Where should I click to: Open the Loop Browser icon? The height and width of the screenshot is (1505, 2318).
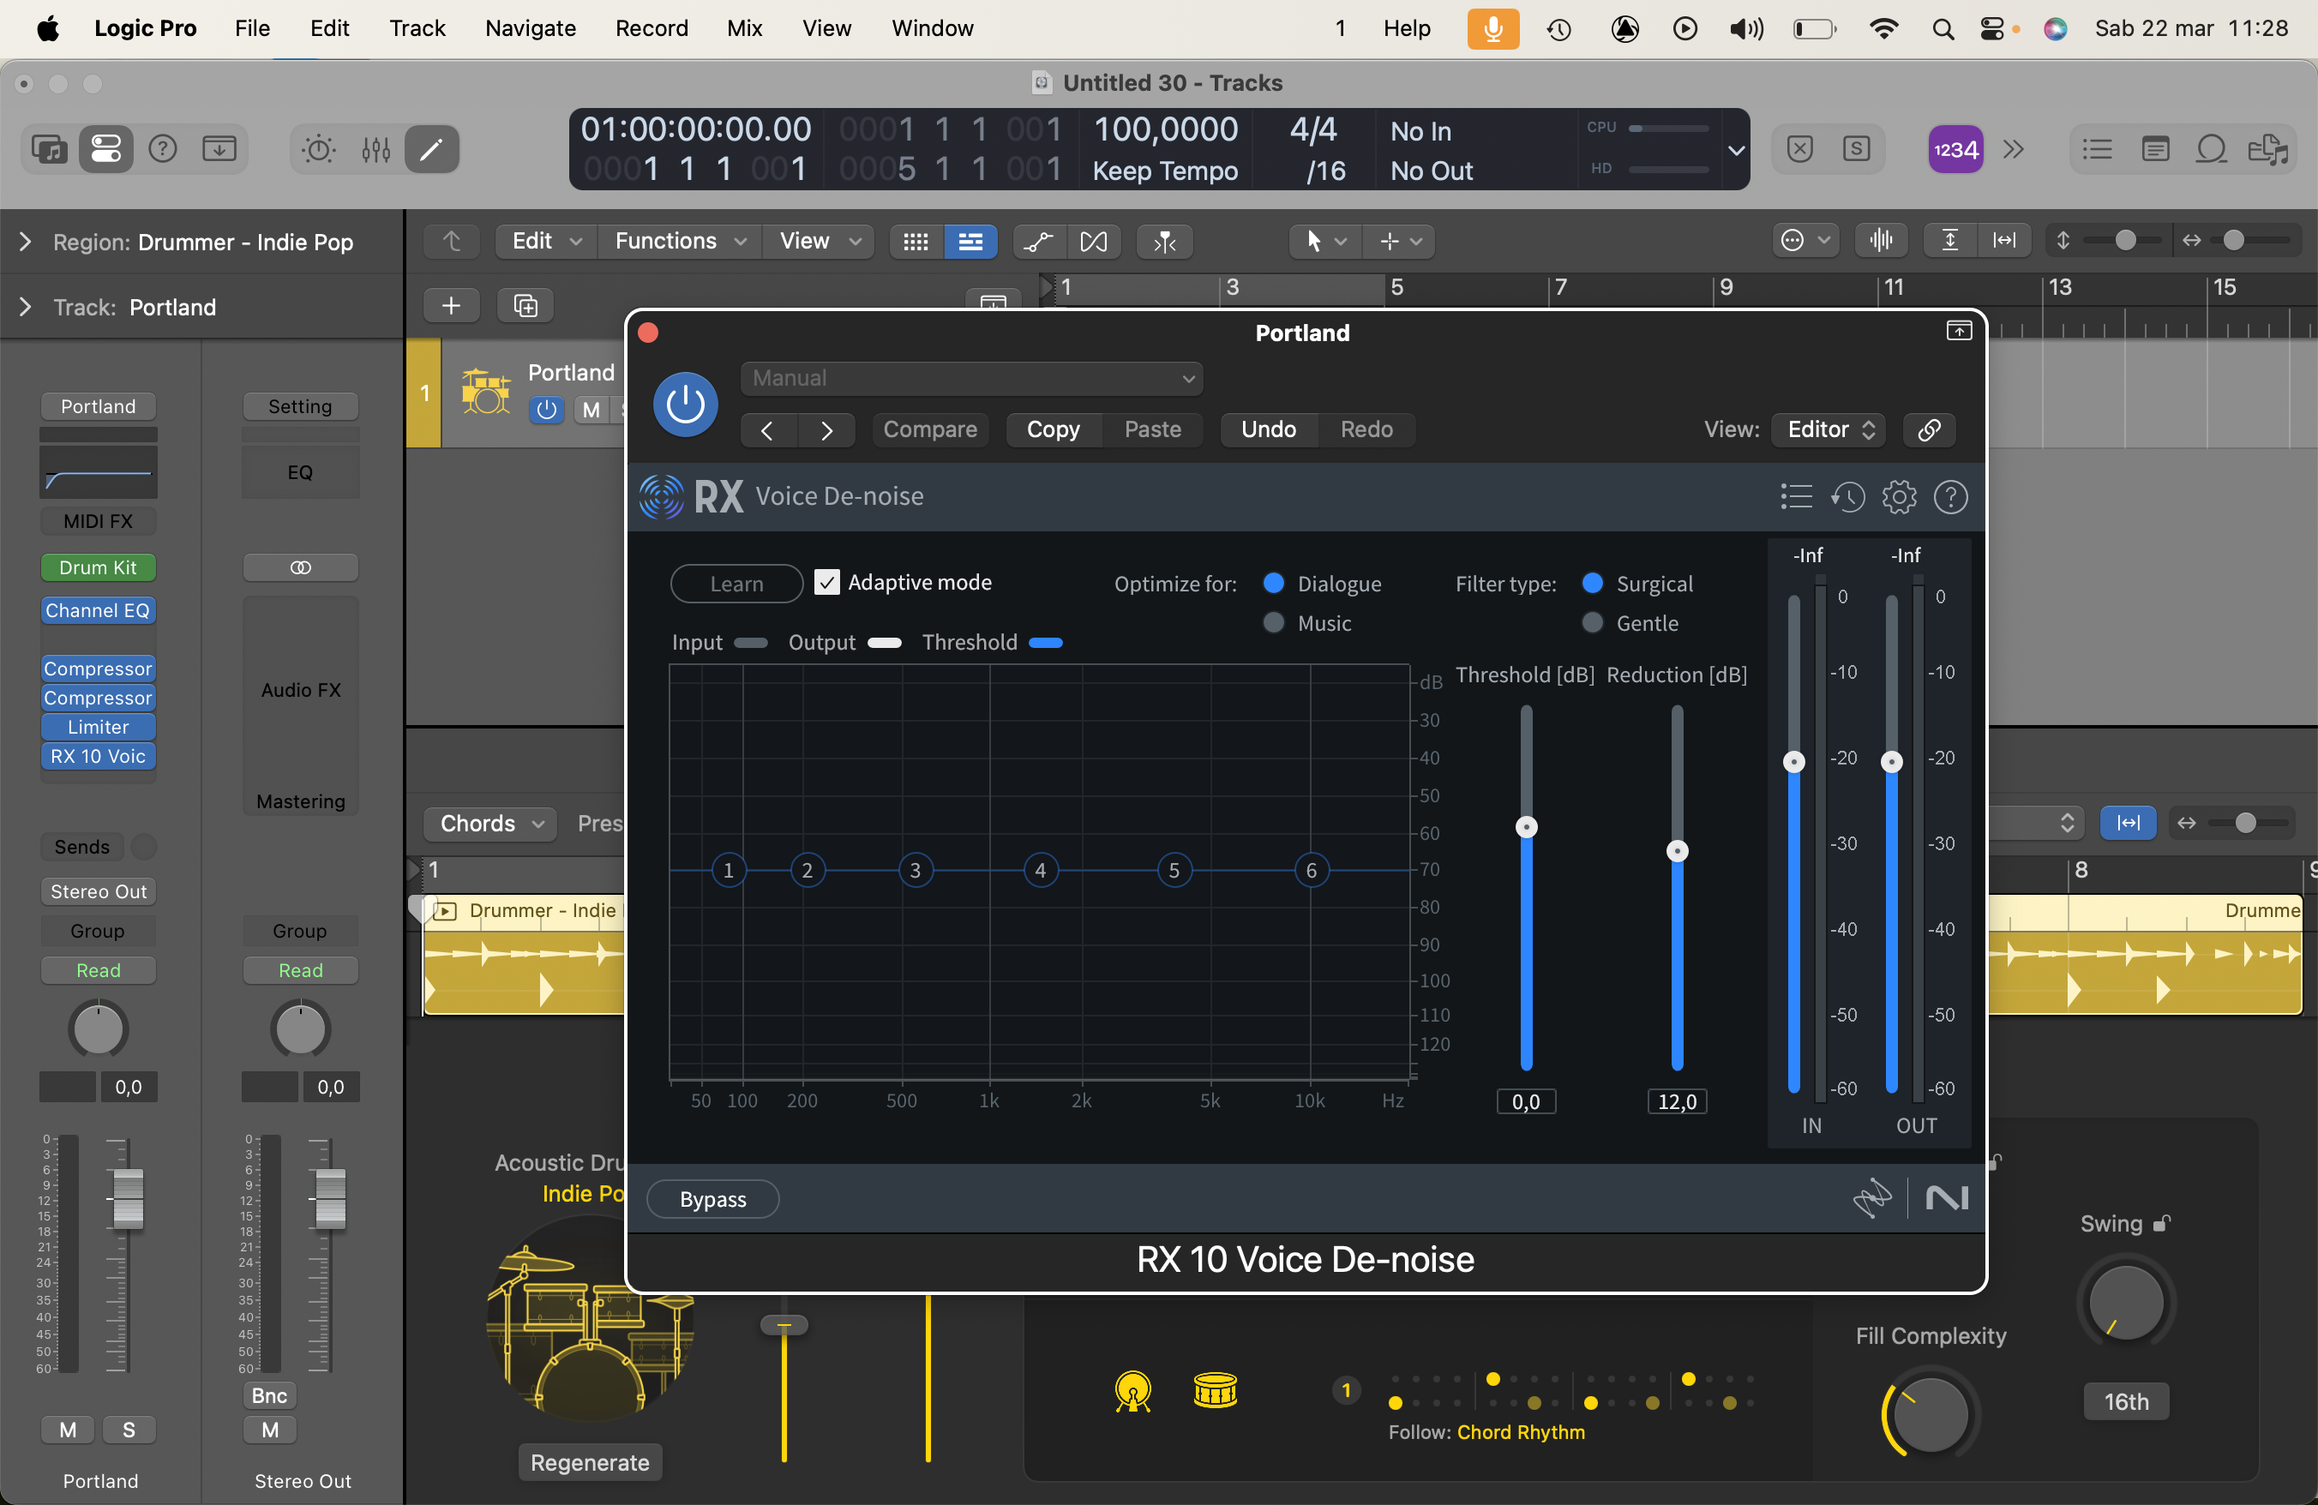click(2211, 149)
